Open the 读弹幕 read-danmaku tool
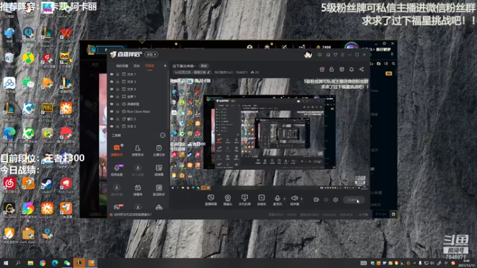477x268 pixels. pyautogui.click(x=159, y=170)
